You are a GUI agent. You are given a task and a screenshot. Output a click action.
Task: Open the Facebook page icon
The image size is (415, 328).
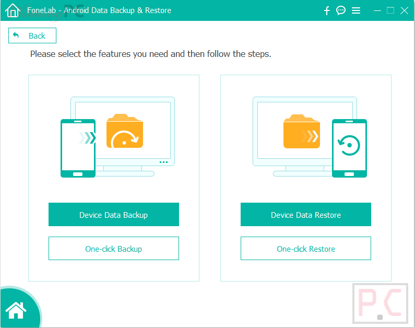tap(327, 10)
